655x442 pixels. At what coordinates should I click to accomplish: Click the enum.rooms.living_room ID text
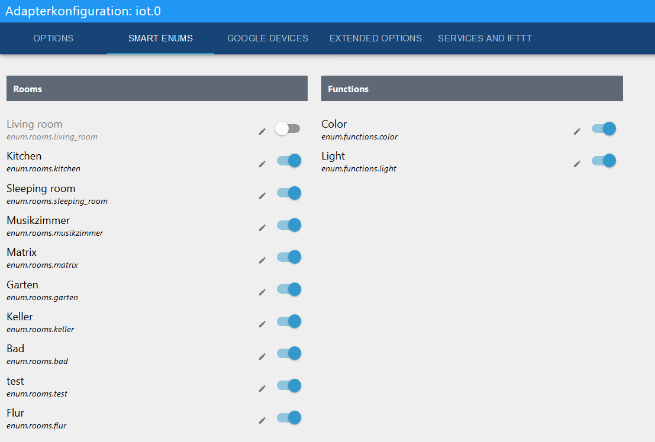click(x=52, y=137)
